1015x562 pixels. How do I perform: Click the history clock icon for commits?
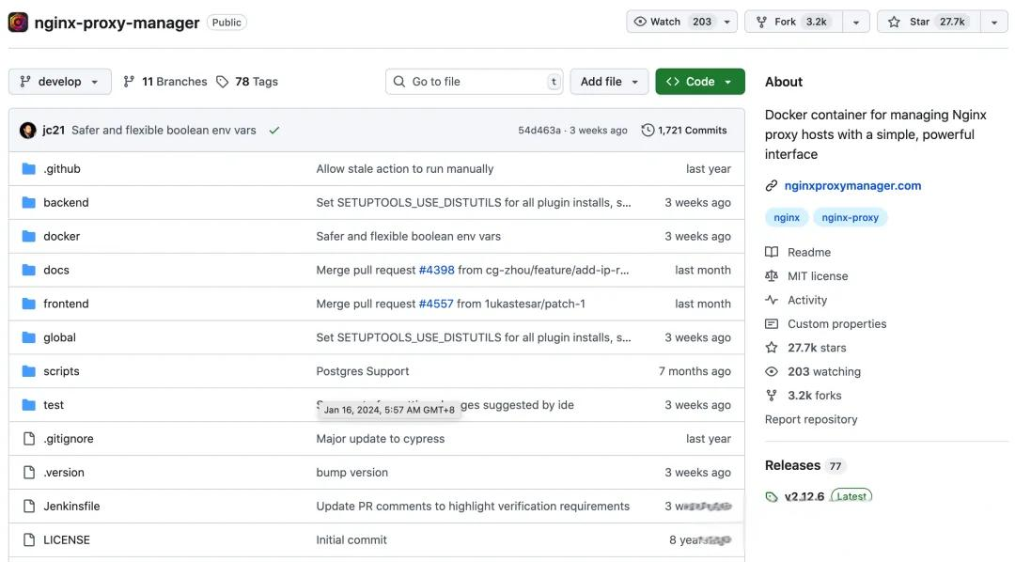(x=648, y=131)
